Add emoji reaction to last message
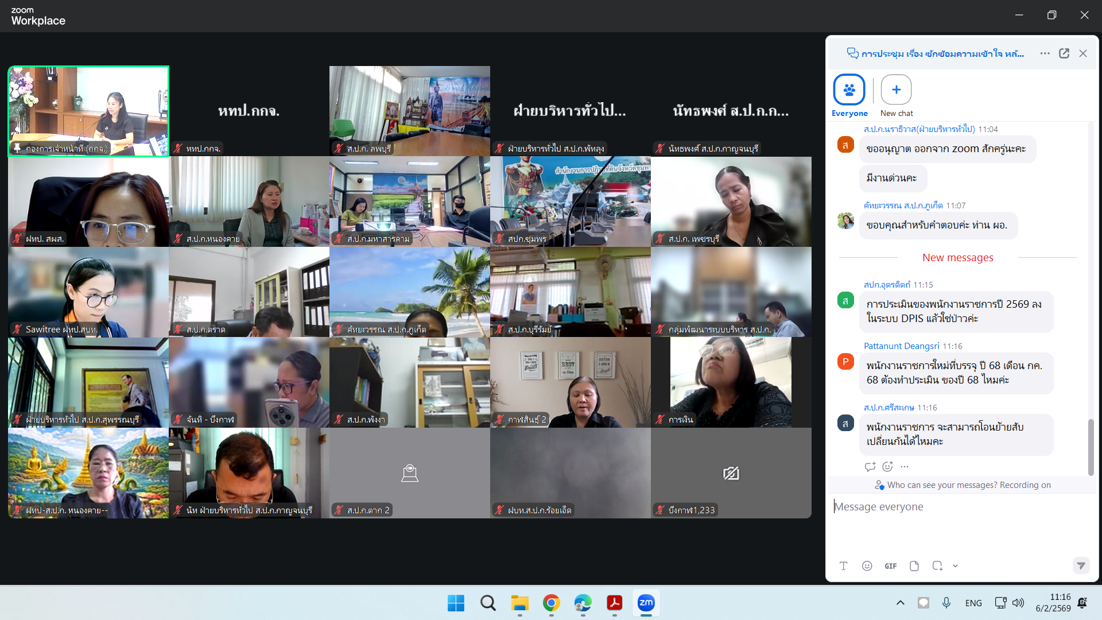 pyautogui.click(x=887, y=467)
